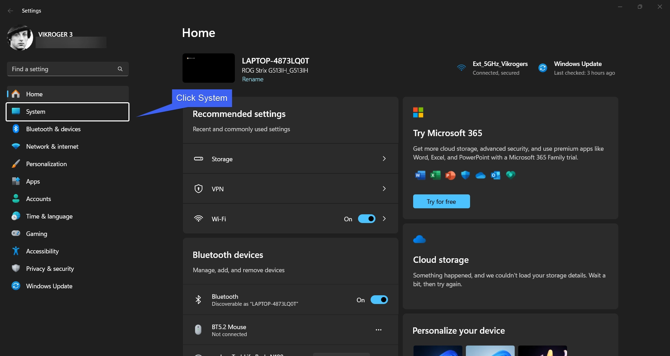
Task: Open the VPN recommended setting row
Action: [290, 189]
